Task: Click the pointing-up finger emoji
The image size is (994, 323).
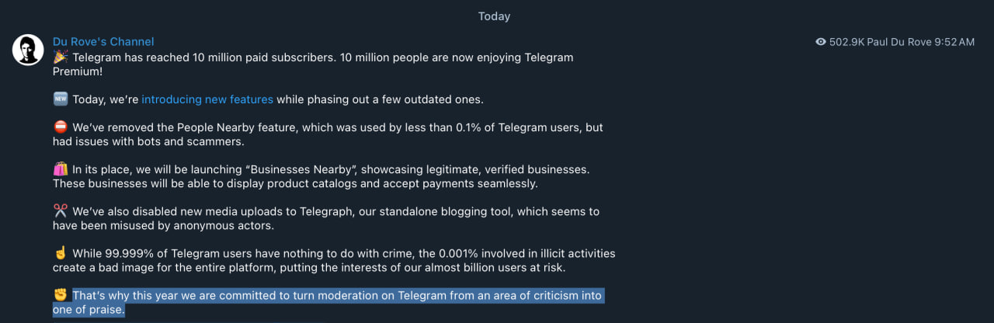Action: [x=61, y=253]
